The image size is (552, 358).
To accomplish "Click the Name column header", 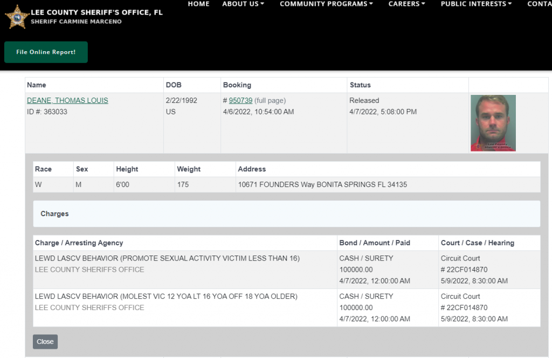I will (37, 85).
